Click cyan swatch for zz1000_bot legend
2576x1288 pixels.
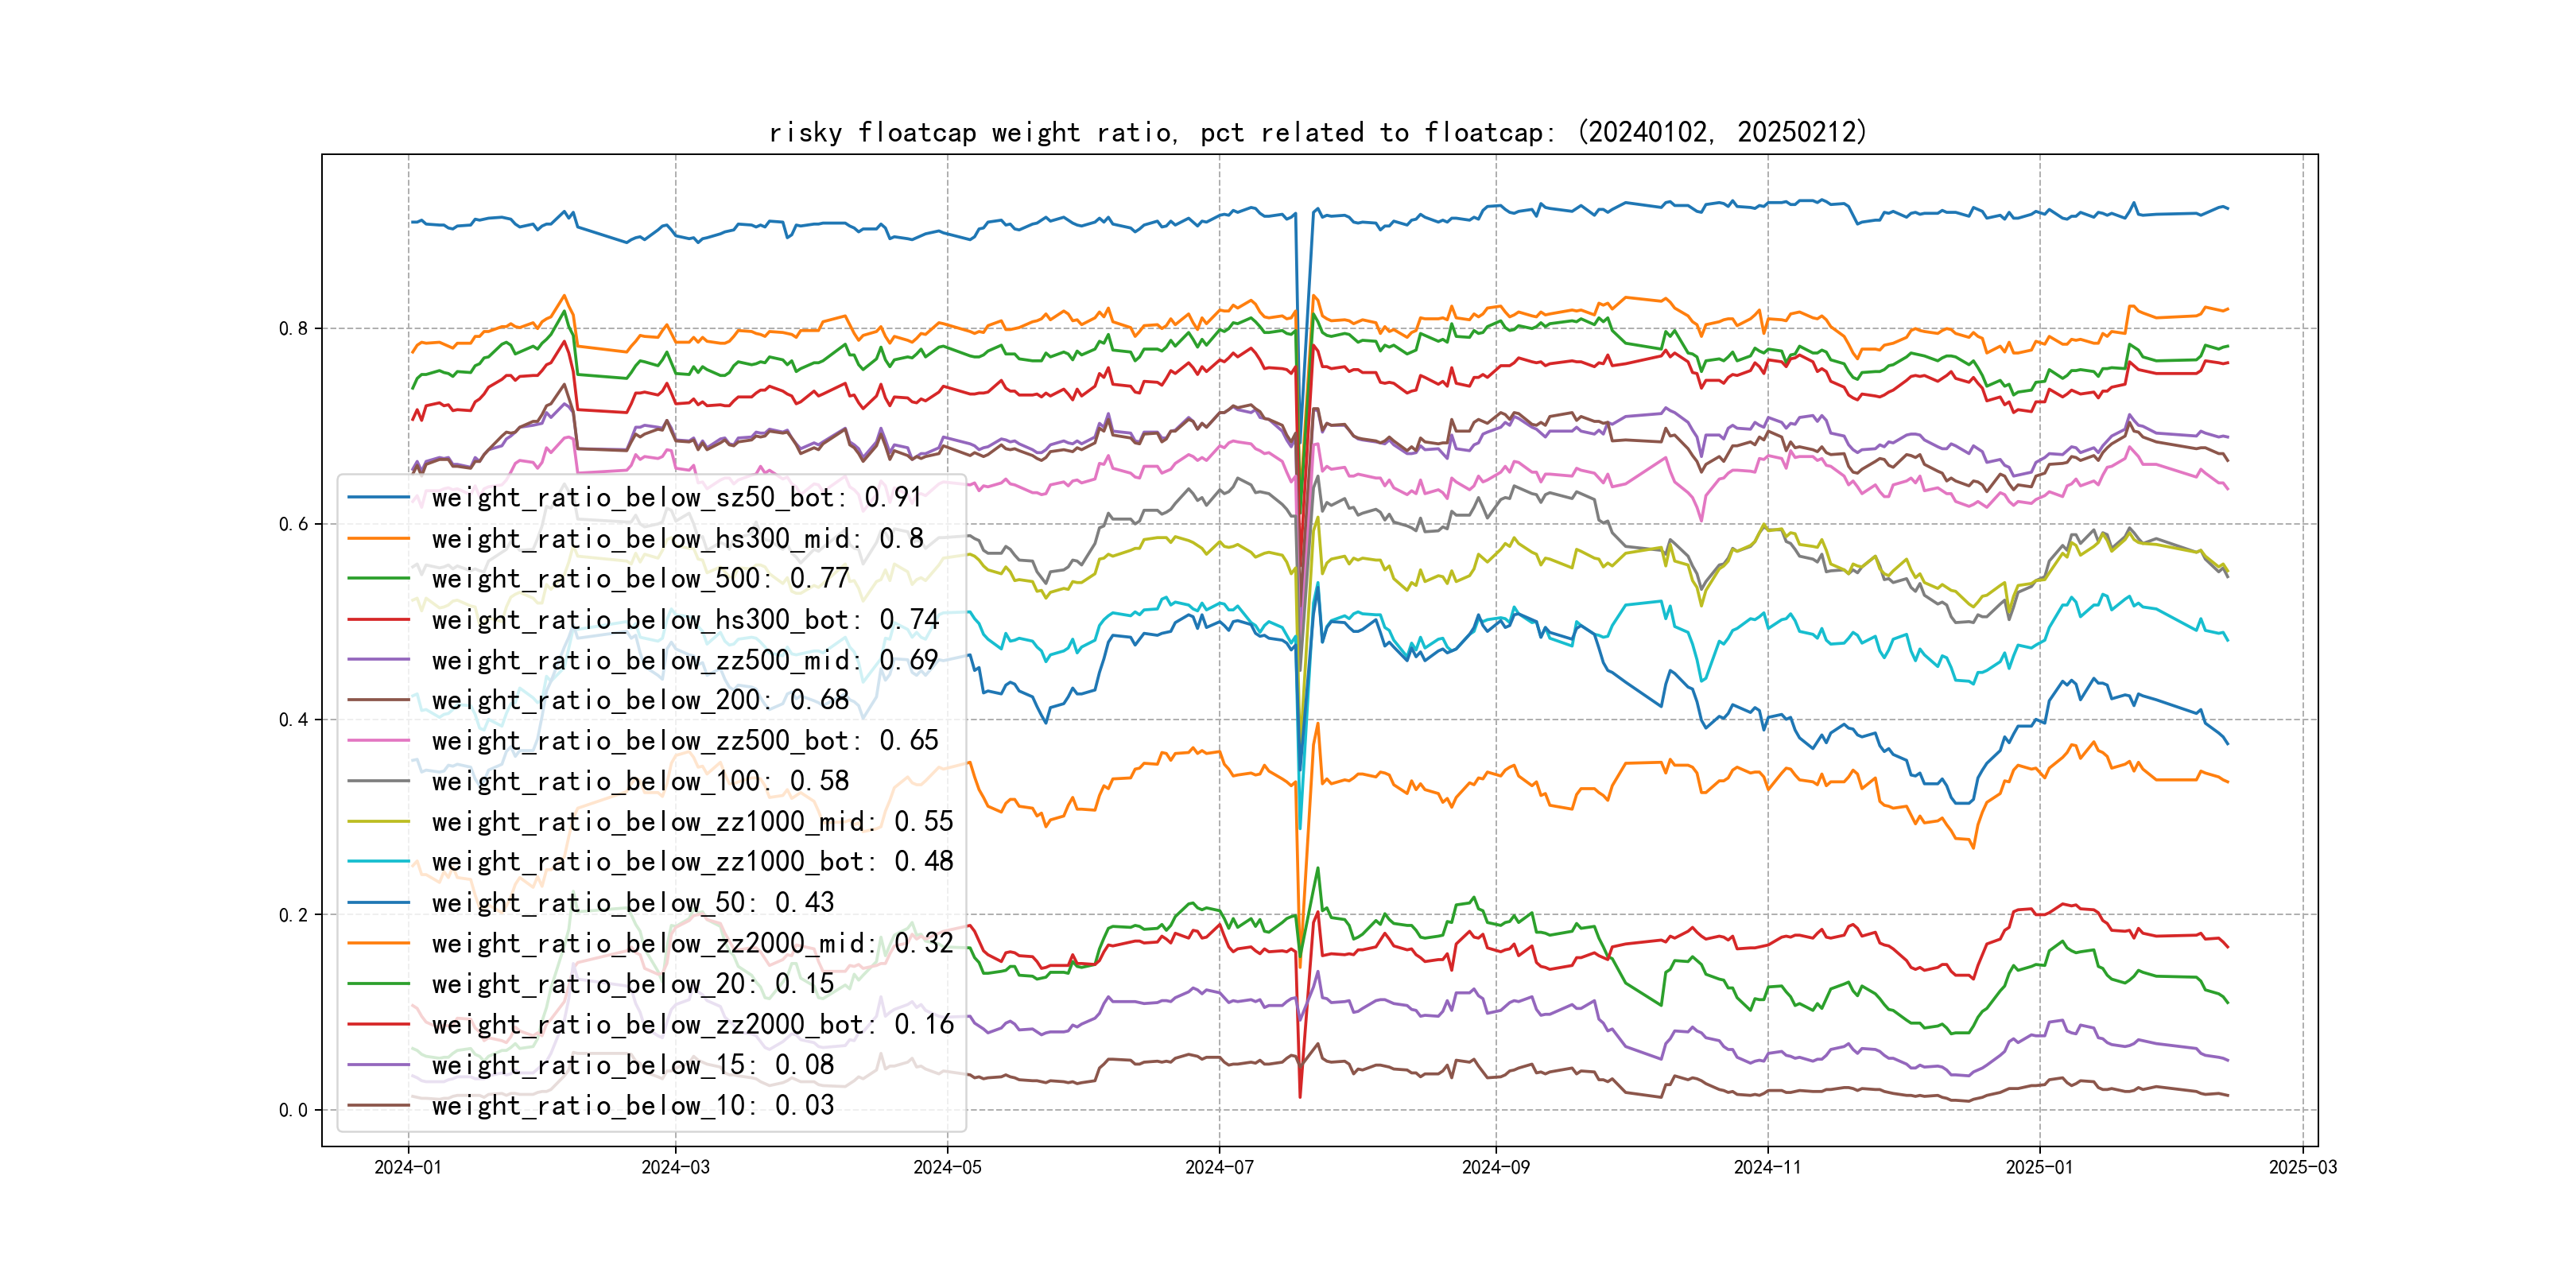[x=378, y=862]
